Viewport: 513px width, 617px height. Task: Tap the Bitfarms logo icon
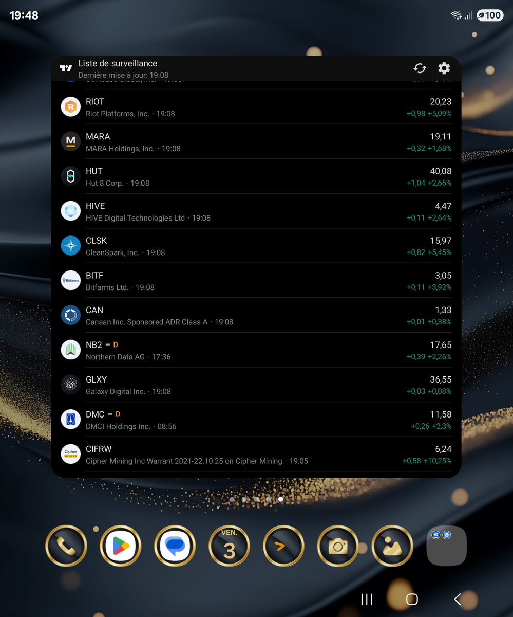pos(71,280)
